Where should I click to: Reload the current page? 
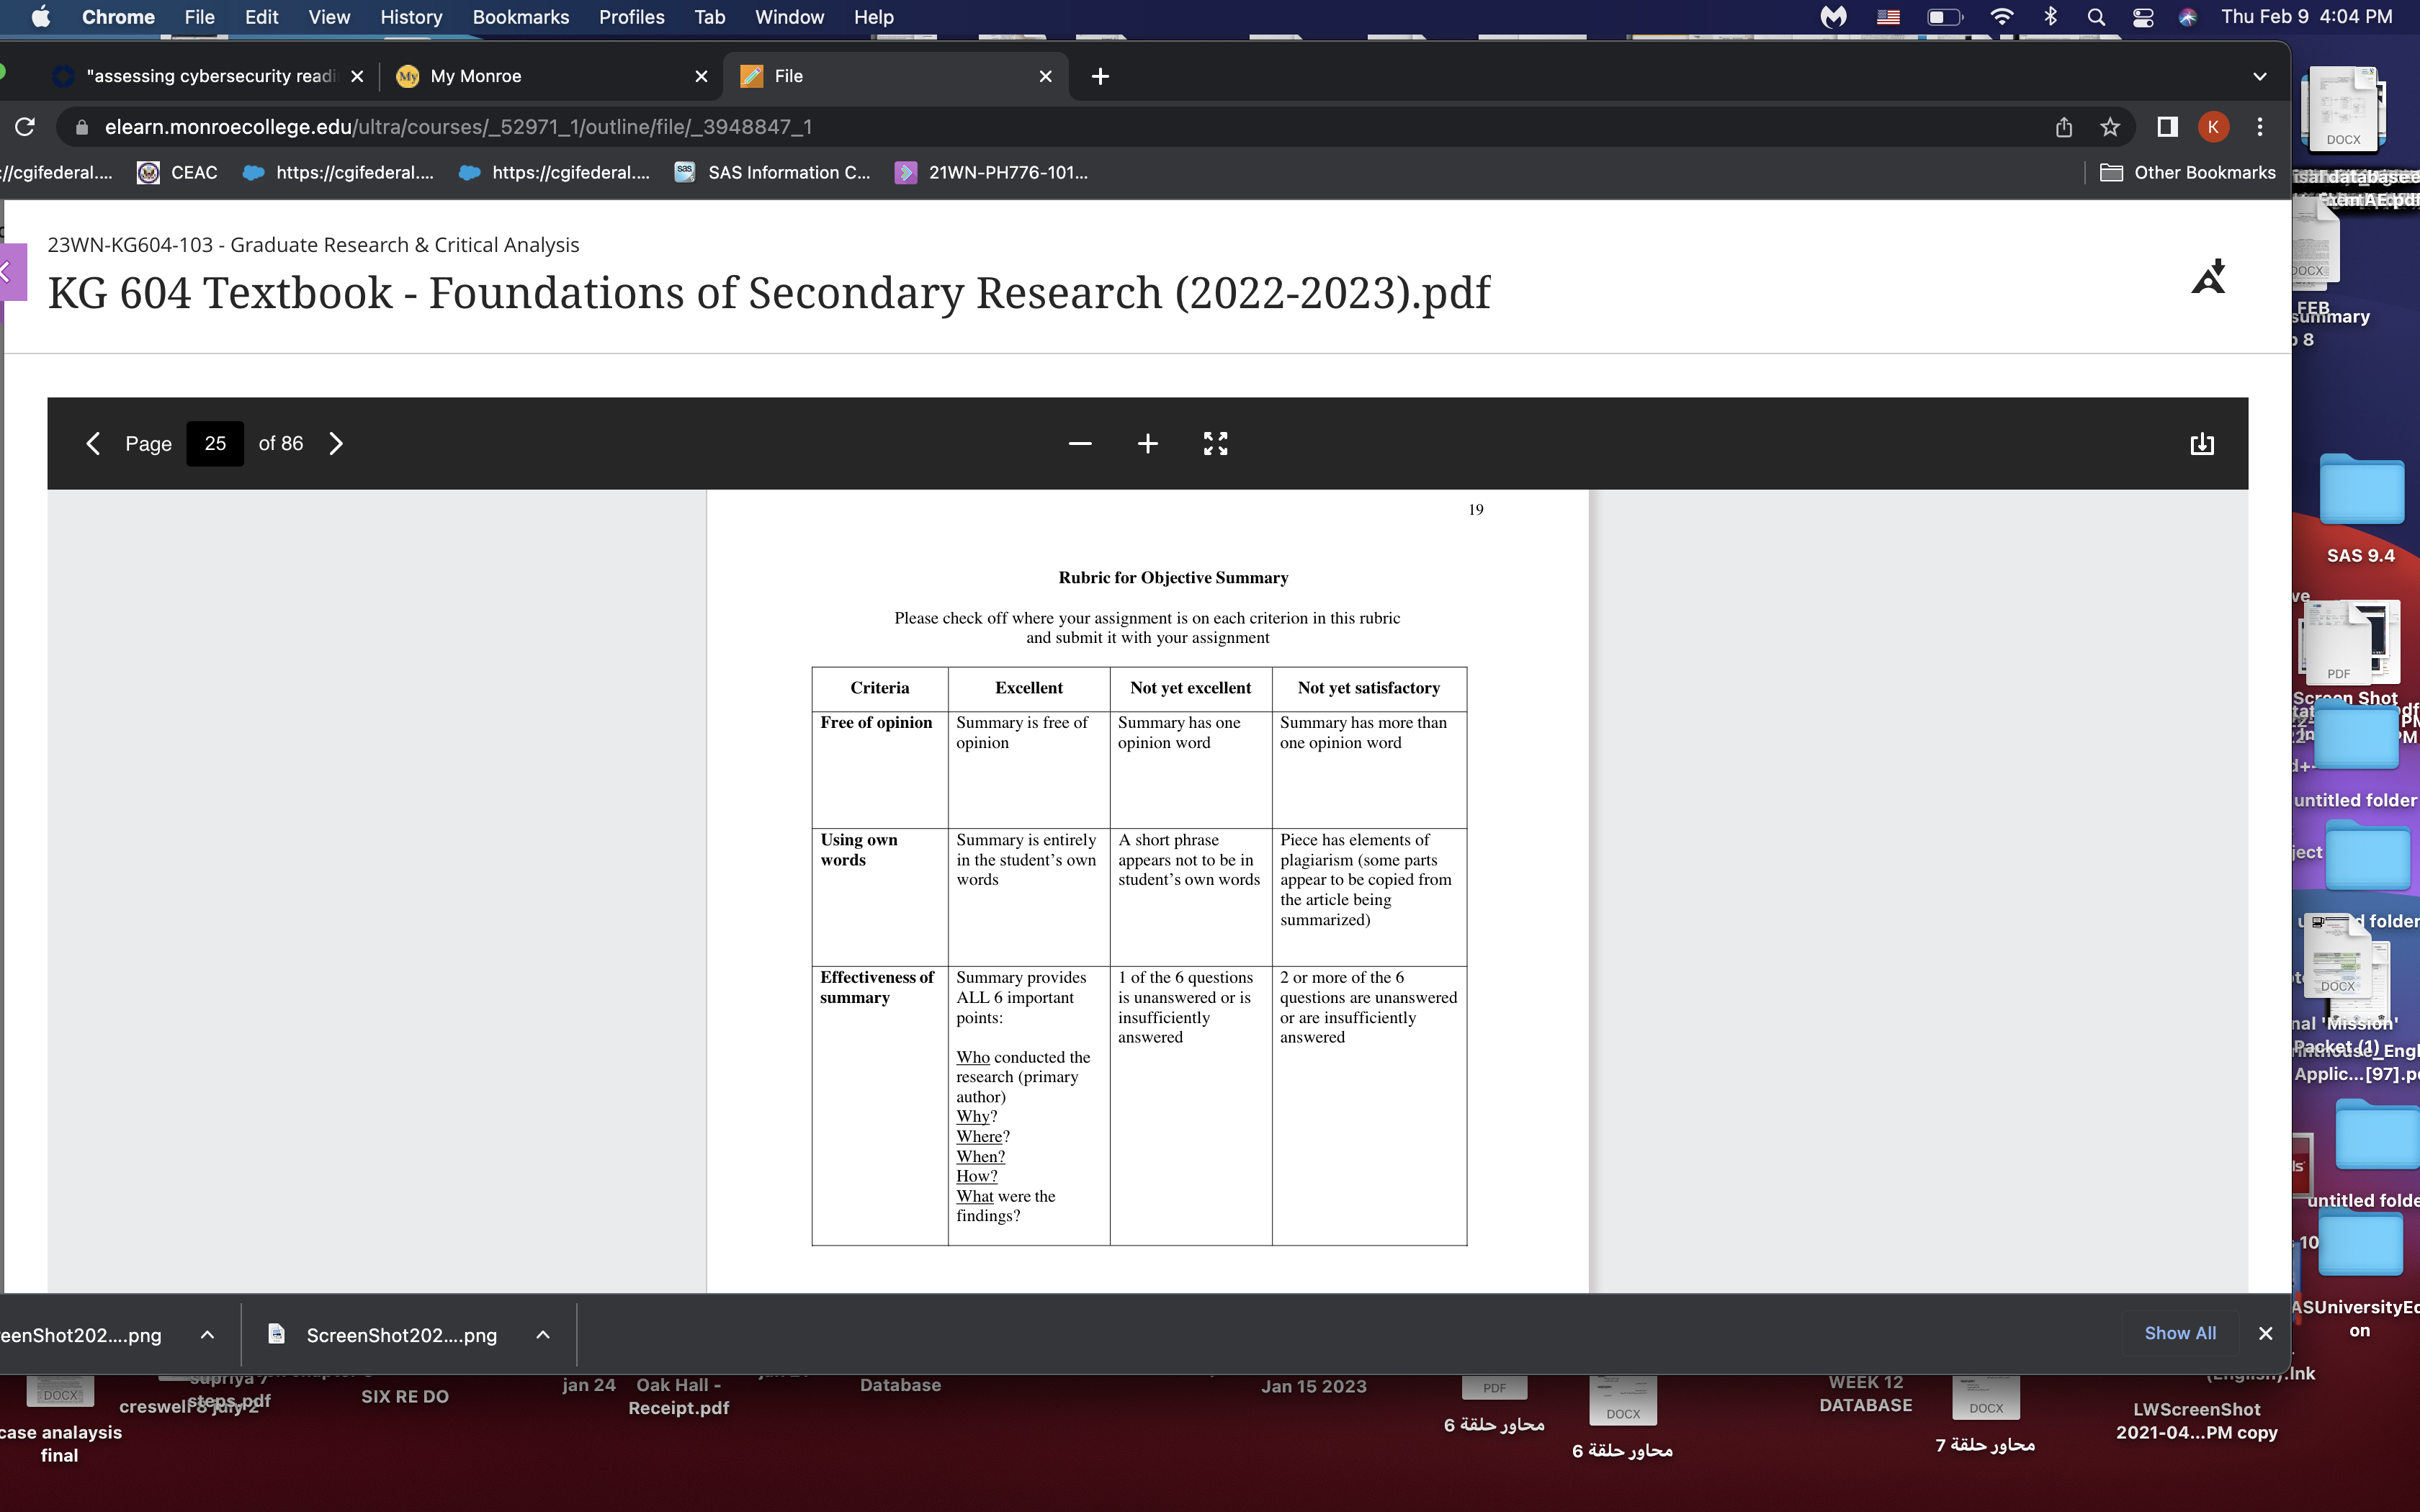tap(25, 127)
